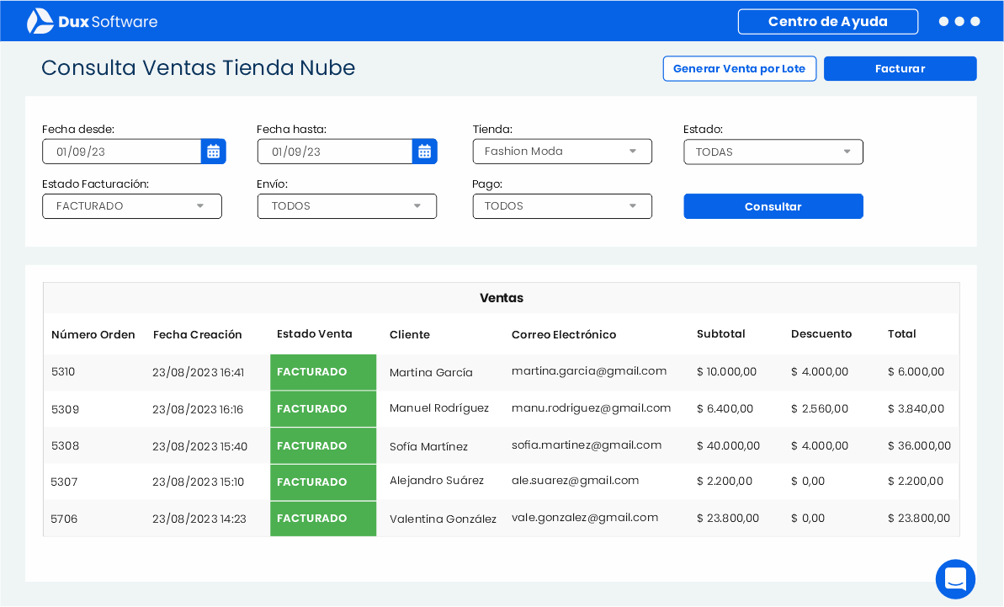This screenshot has width=1004, height=607.
Task: Click FACTURADO status of order 5307
Action: 323,482
